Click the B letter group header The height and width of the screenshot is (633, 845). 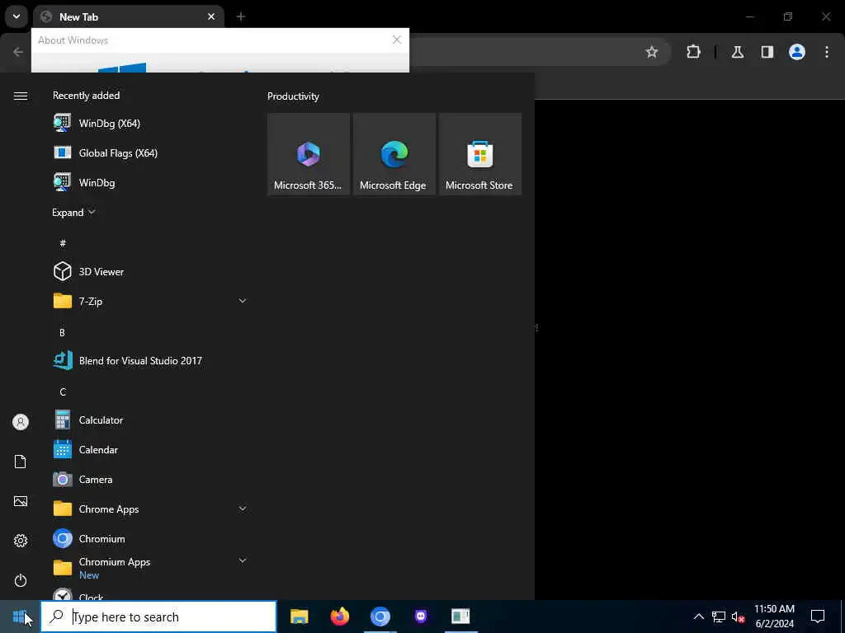click(x=62, y=332)
